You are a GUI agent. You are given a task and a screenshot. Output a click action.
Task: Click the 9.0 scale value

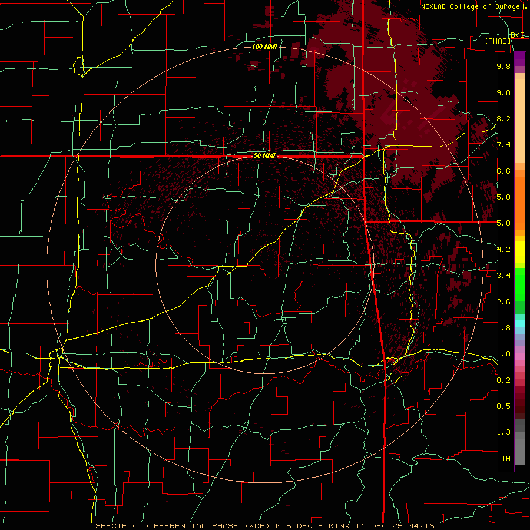[x=503, y=92]
